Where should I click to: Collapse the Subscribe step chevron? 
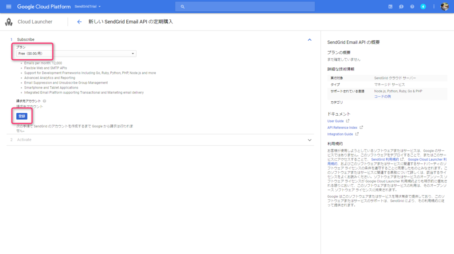[x=309, y=39]
